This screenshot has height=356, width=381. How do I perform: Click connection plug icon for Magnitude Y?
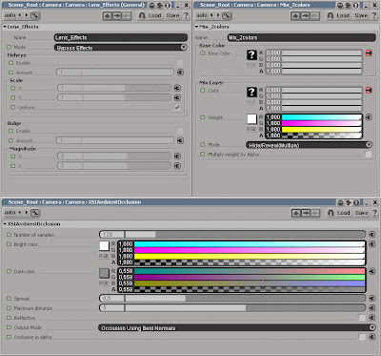pyautogui.click(x=177, y=166)
